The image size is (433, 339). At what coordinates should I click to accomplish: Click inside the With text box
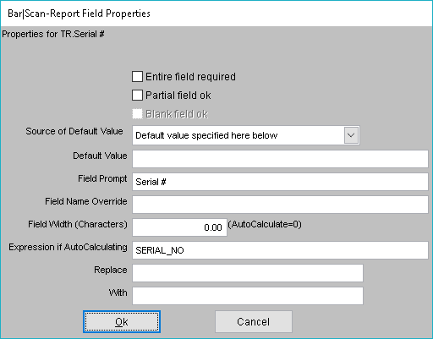click(x=248, y=296)
